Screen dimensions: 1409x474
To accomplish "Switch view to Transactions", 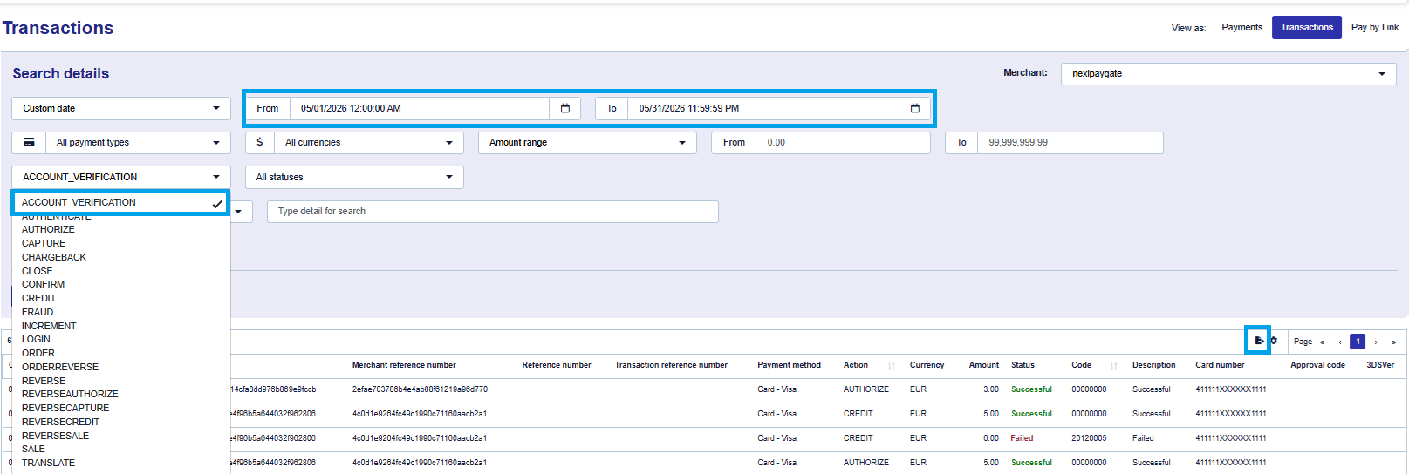I will coord(1306,27).
